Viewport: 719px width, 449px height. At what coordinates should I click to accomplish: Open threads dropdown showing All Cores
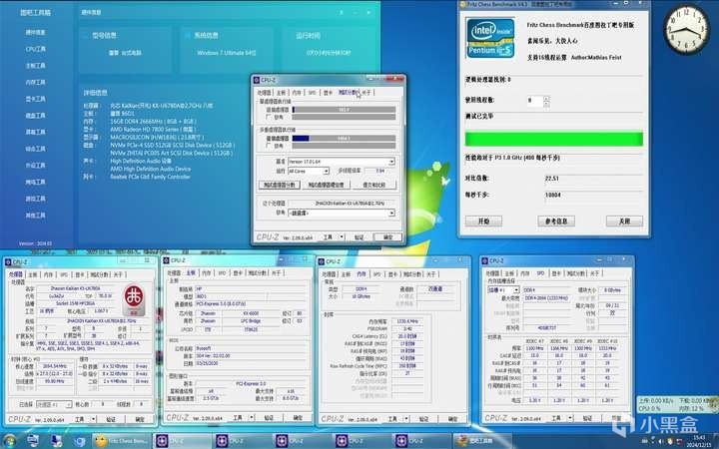309,171
